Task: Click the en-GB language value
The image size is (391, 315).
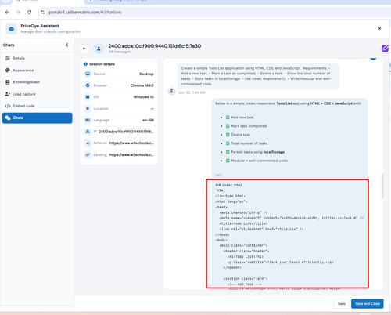Action: pos(148,120)
